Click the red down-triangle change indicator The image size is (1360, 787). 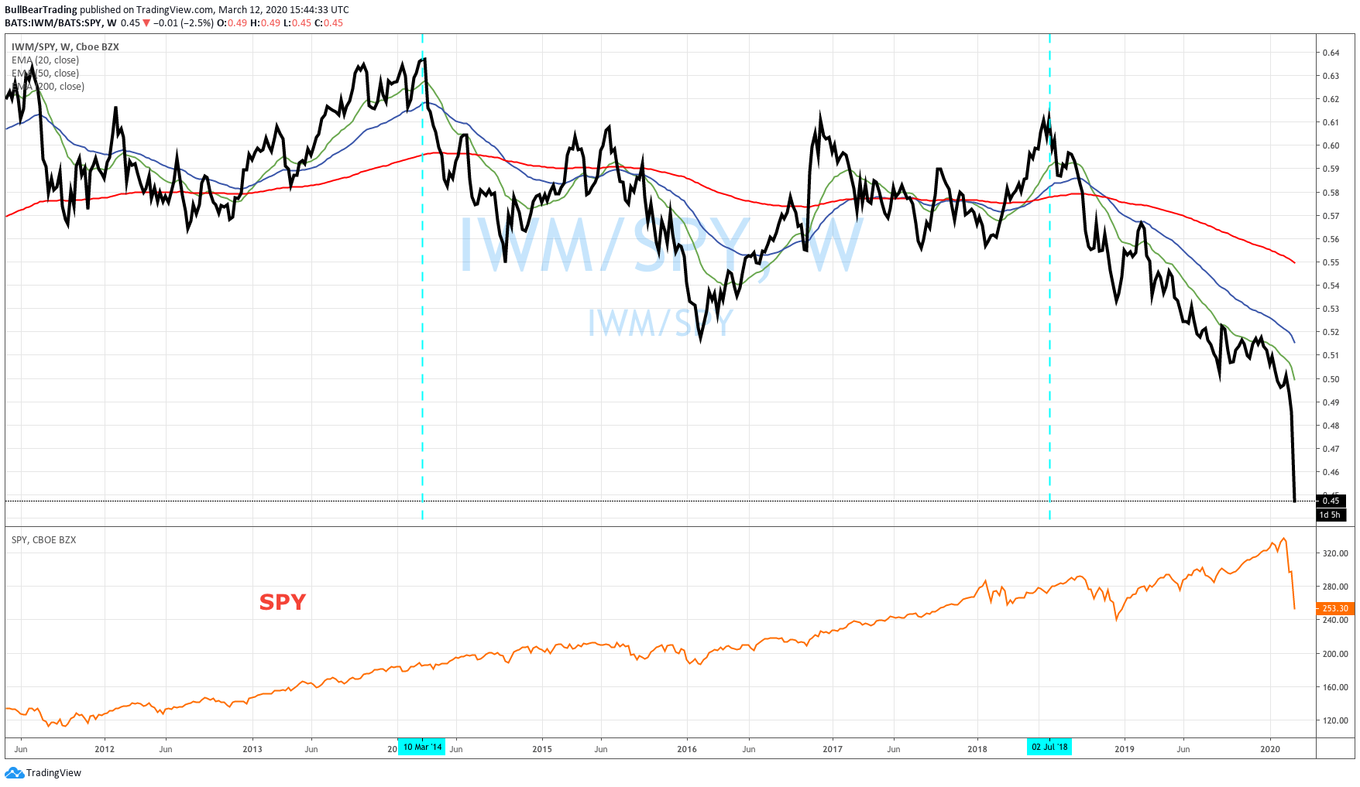(146, 23)
